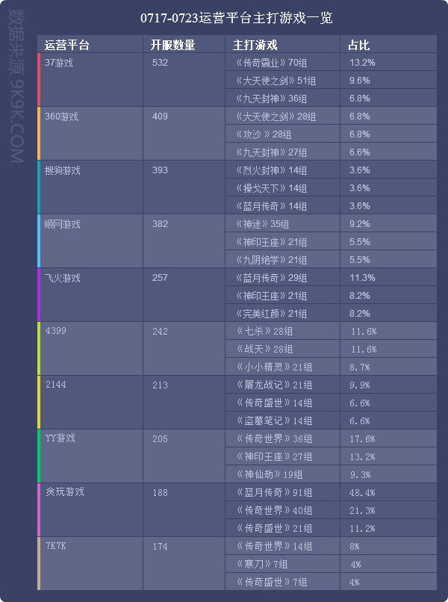The height and width of the screenshot is (602, 448).
Task: Click the 顺网游戏 platform name
Action: 63,224
